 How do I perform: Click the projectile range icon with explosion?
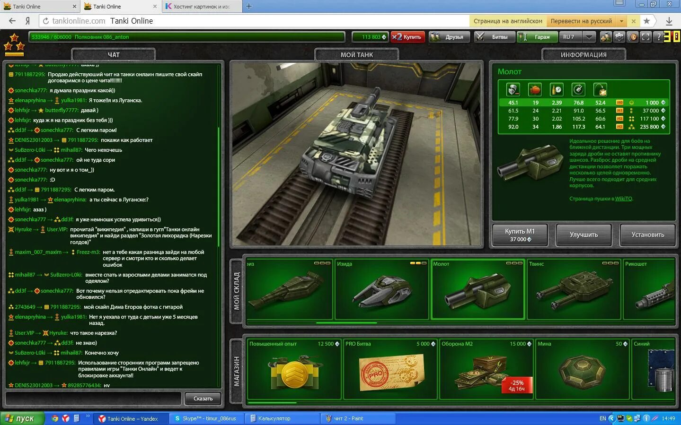[600, 89]
